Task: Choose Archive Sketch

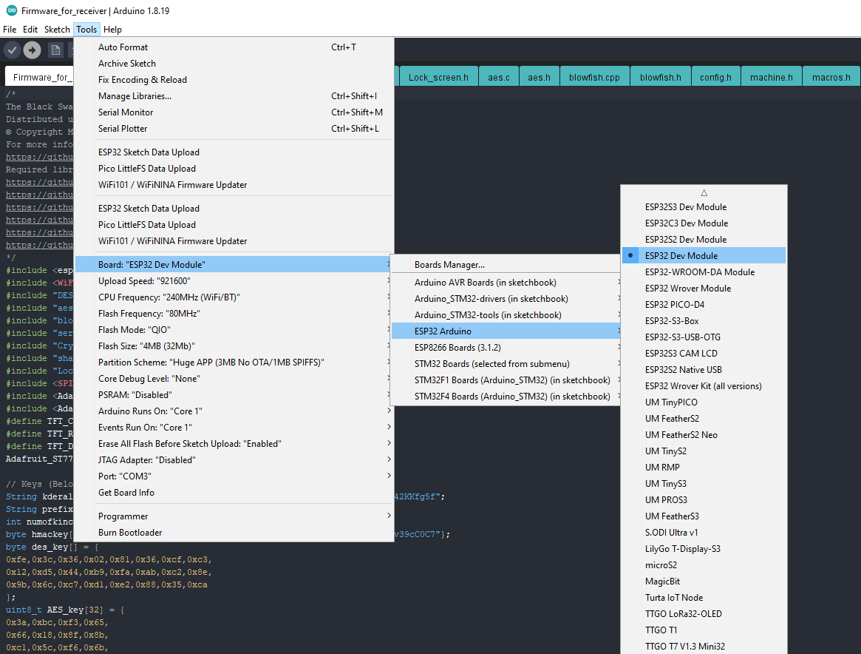Action: point(234,64)
